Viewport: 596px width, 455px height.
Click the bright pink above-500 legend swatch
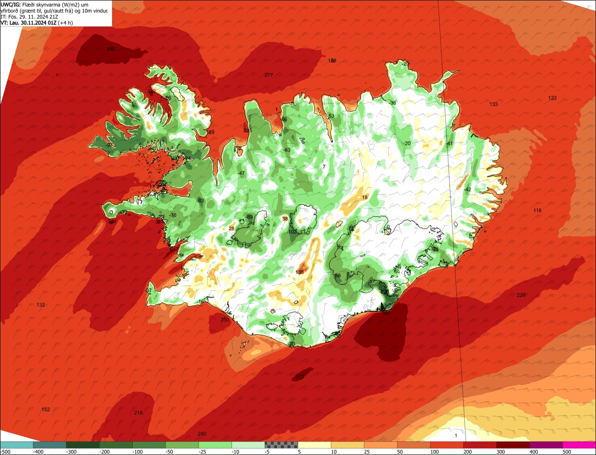(579, 445)
